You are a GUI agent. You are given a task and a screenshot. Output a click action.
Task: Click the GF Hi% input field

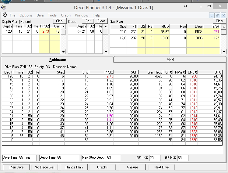pyautogui.click(x=183, y=158)
